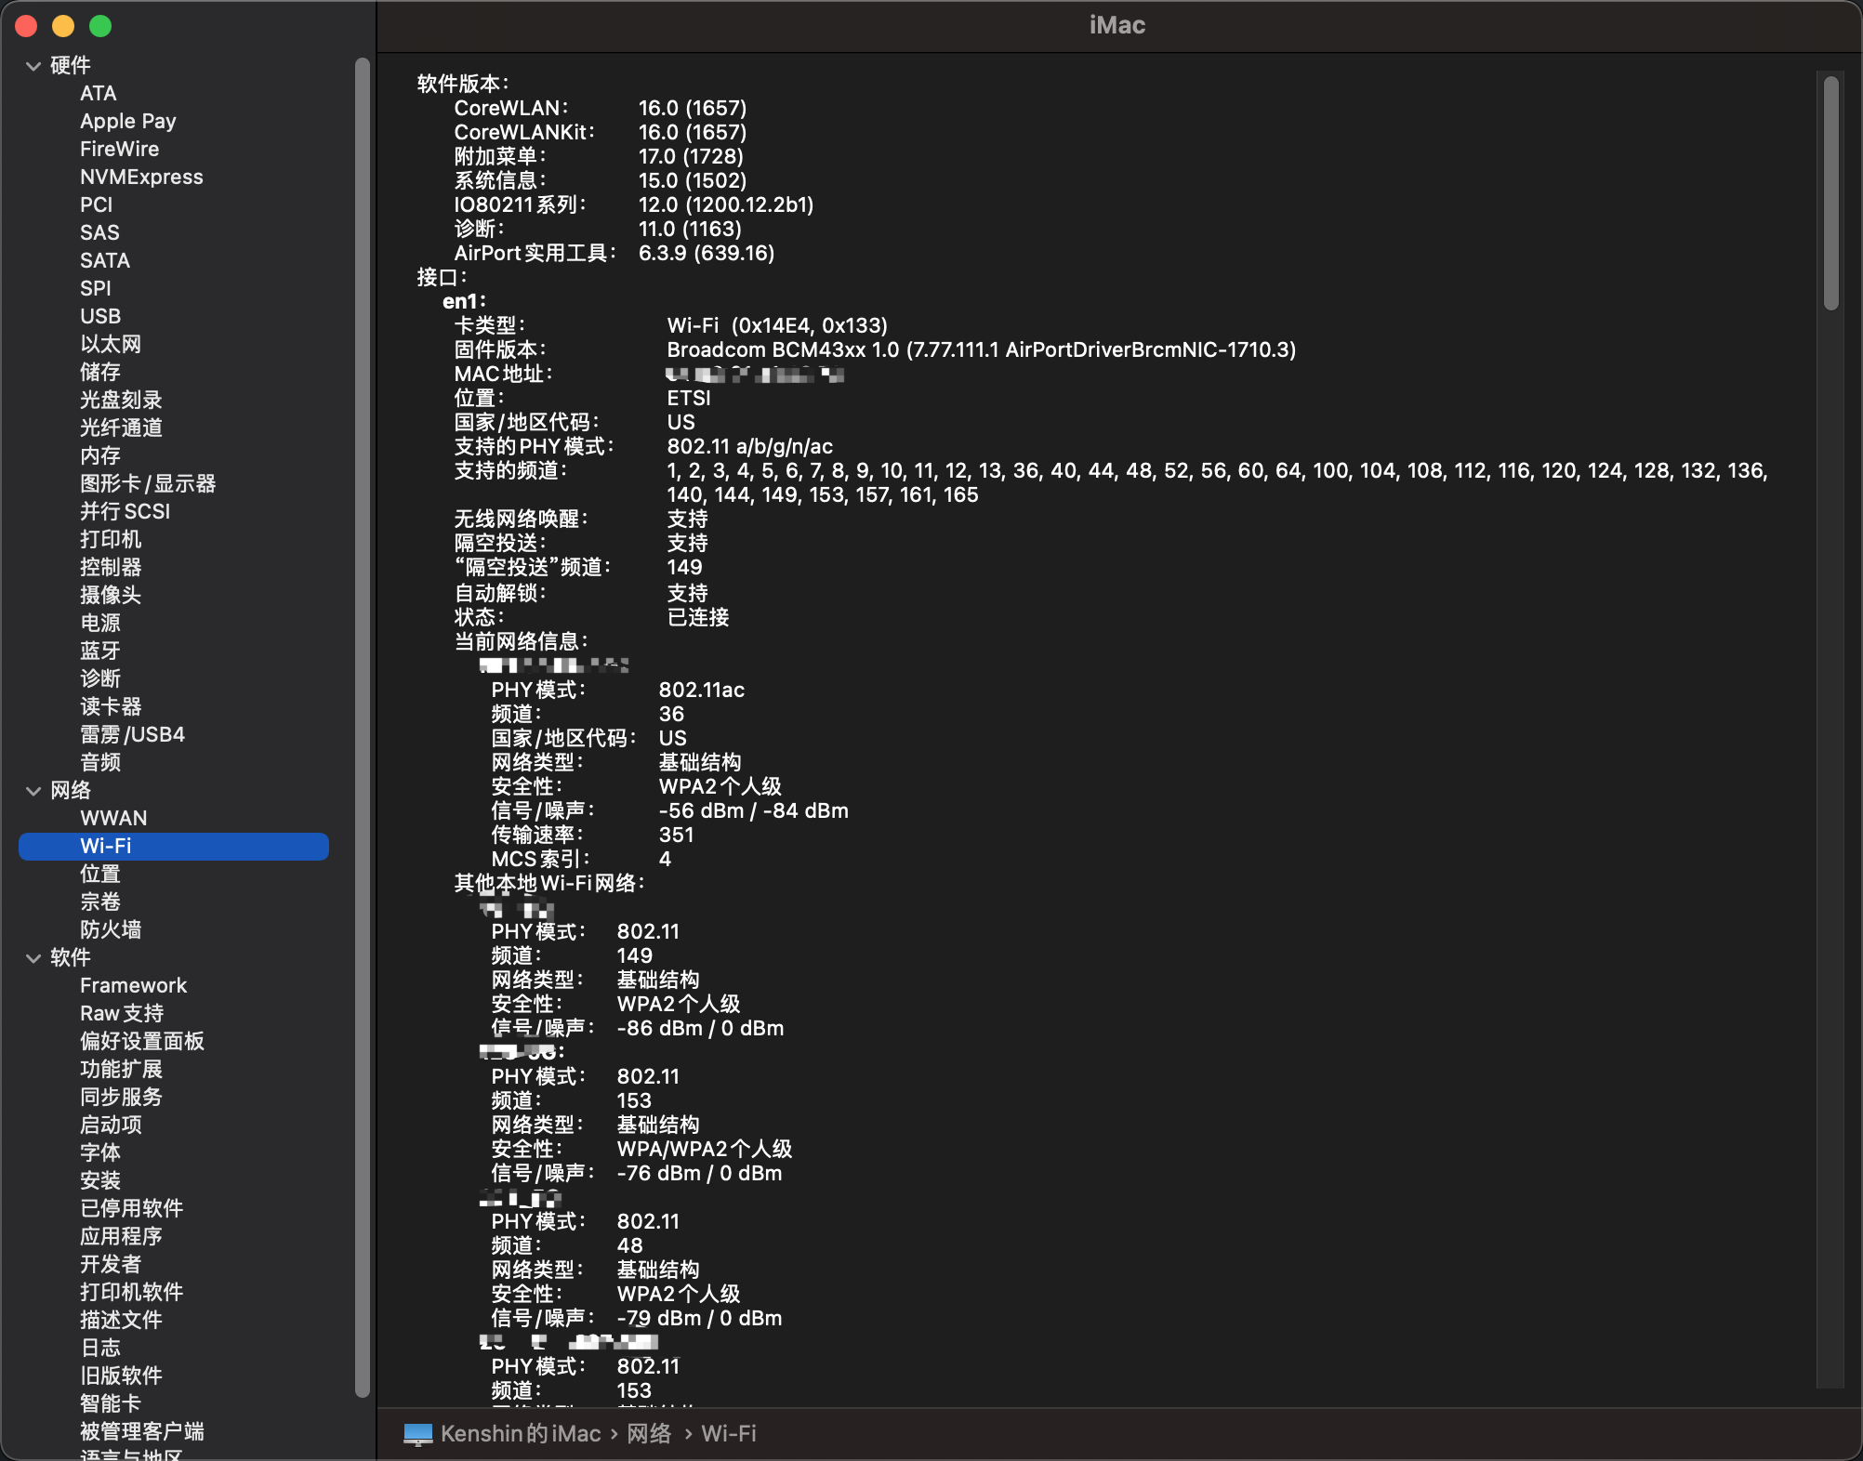
Task: Collapse the 软件 section chevron
Action: [33, 958]
